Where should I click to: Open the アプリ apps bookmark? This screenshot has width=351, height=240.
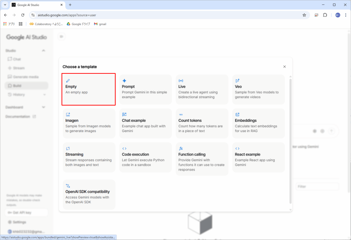click(x=9, y=24)
